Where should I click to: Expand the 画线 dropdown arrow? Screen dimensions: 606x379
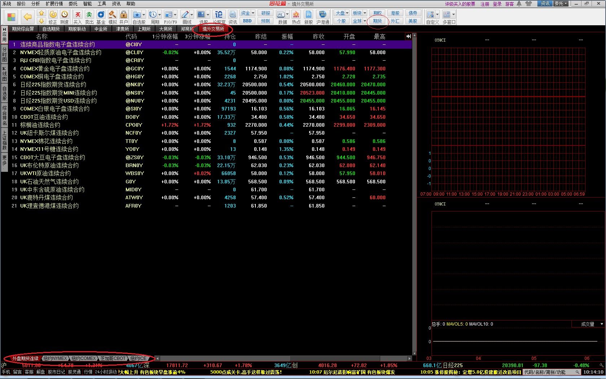pyautogui.click(x=192, y=15)
